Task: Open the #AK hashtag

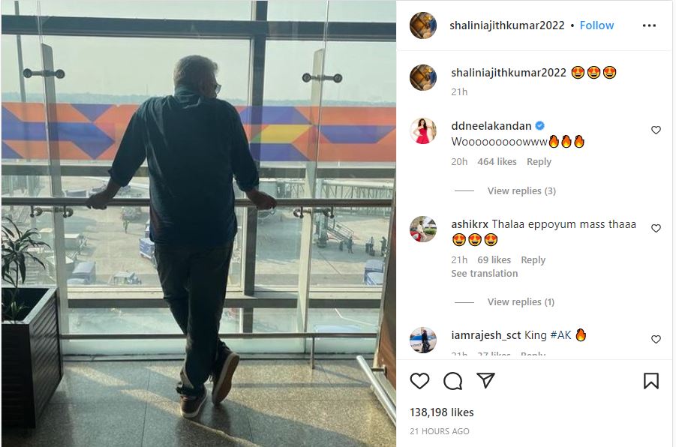Action: [x=561, y=335]
